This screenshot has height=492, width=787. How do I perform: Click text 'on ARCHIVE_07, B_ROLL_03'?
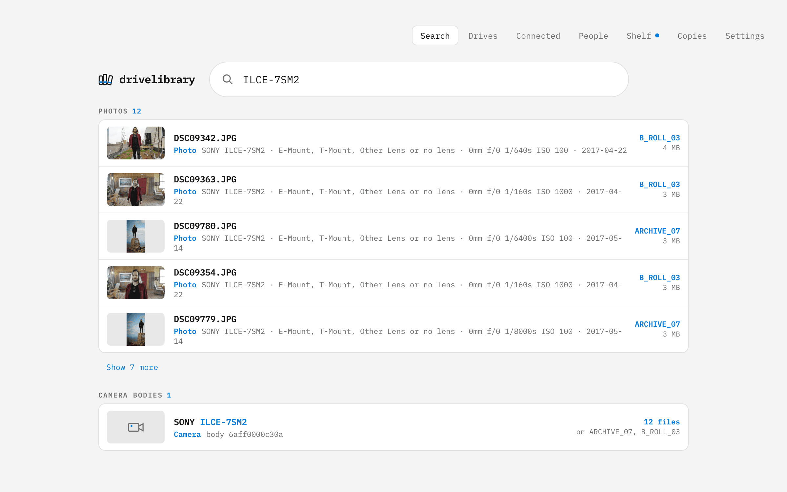tap(628, 432)
